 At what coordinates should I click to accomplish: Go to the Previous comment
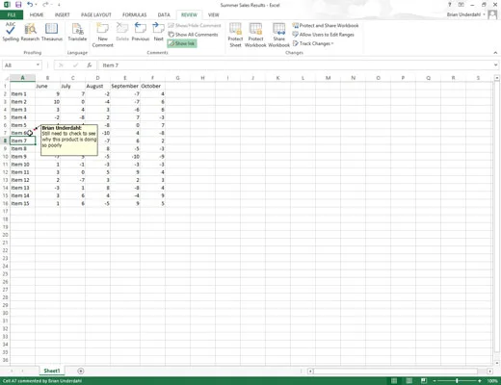pos(141,32)
